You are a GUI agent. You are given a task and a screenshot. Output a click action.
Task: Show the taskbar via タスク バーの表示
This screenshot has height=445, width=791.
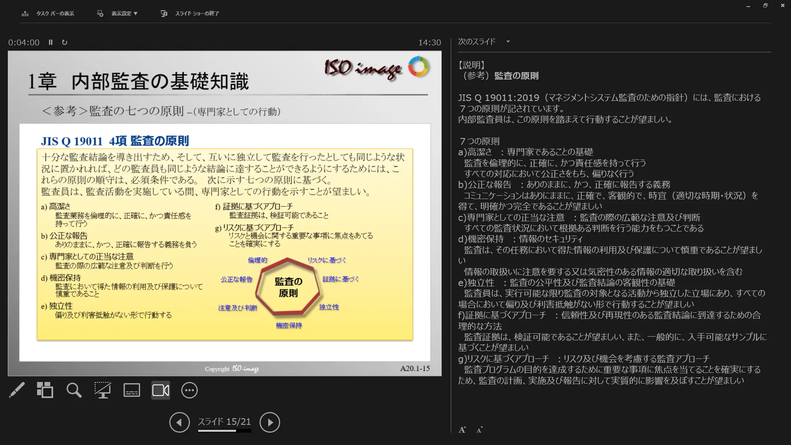[x=48, y=14]
